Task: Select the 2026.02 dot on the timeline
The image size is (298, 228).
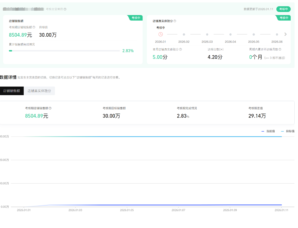Action: pos(184,34)
